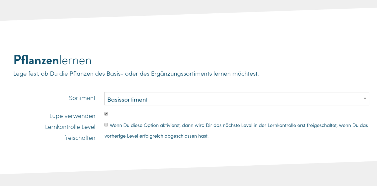This screenshot has width=377, height=186.
Task: Click the Lernkontrolle Level label text
Action: pyautogui.click(x=70, y=127)
